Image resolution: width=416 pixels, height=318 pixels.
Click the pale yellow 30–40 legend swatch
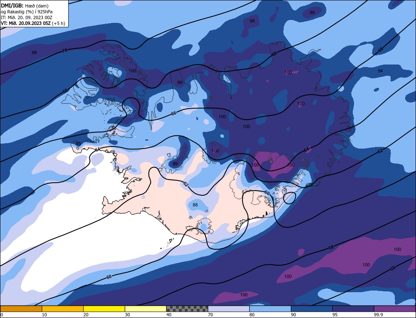pyautogui.click(x=146, y=309)
